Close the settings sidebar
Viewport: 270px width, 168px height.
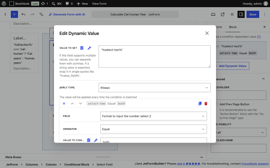point(265,27)
